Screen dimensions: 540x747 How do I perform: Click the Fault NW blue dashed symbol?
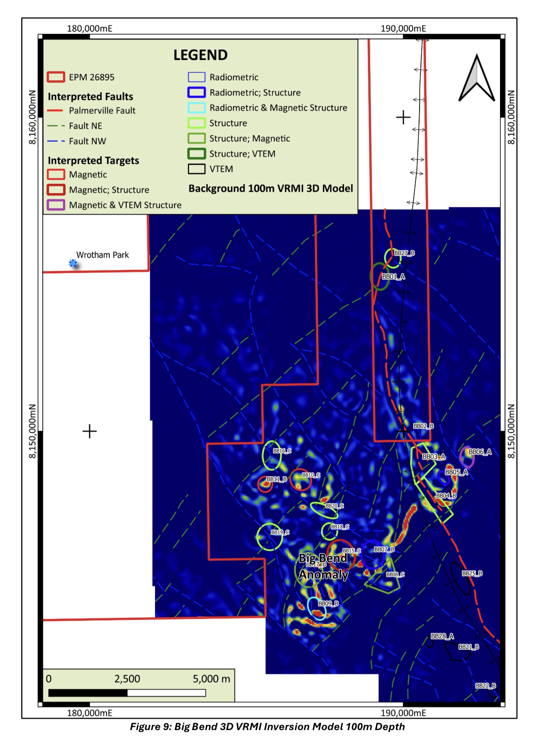pyautogui.click(x=56, y=141)
